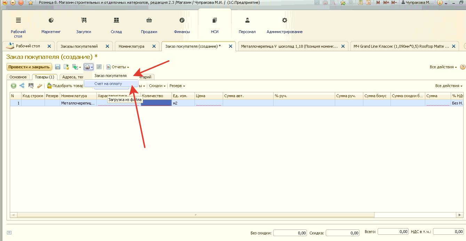The width and height of the screenshot is (466, 241).
Task: Close the Номенклатура tab
Action: [153, 46]
